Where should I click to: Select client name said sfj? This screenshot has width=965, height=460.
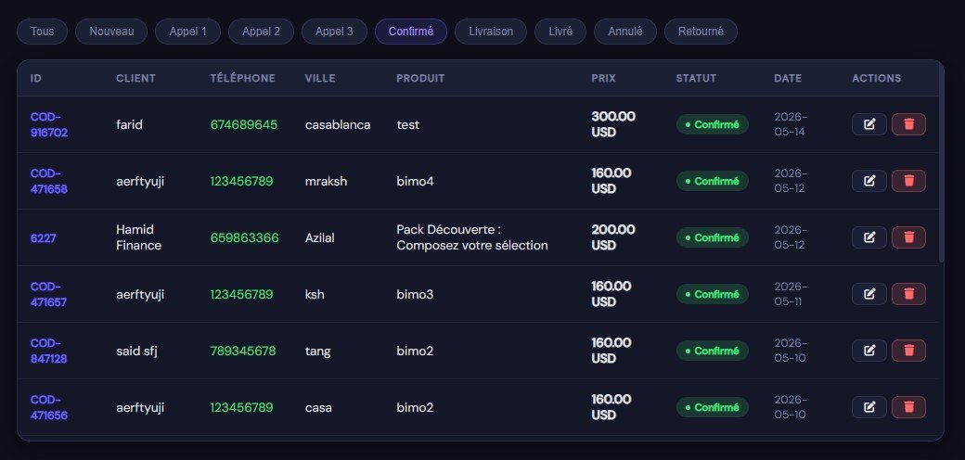click(x=136, y=351)
